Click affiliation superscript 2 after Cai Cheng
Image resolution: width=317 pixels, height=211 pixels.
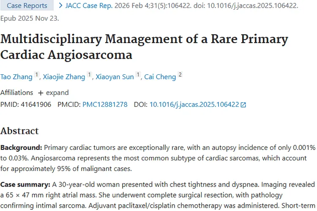click(x=180, y=75)
